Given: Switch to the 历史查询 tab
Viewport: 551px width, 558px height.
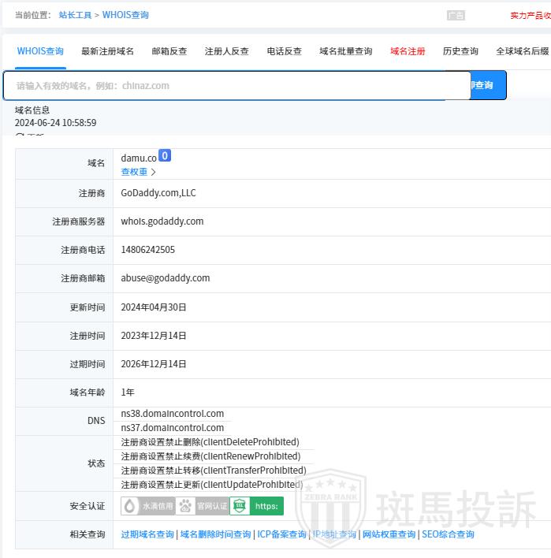Looking at the screenshot, I should coord(460,51).
